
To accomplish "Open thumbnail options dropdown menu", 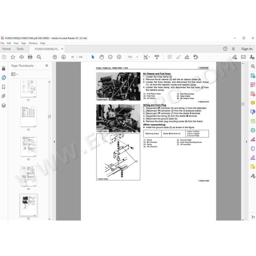I will pos(14,74).
